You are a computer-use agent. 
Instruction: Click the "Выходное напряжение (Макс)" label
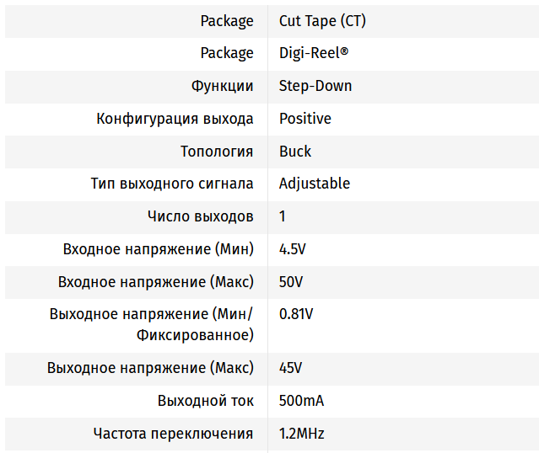[150, 368]
